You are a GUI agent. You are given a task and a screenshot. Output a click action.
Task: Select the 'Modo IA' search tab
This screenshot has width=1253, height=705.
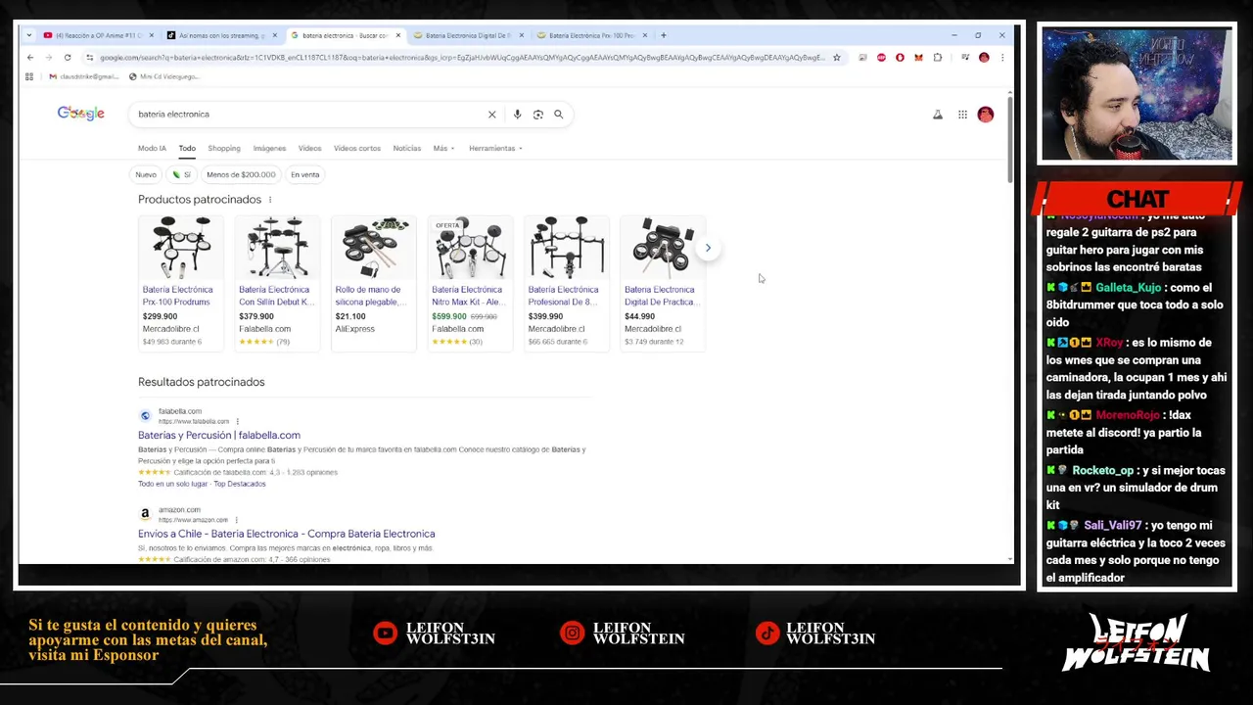(152, 148)
